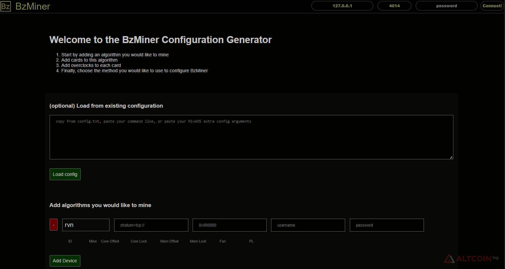
Task: Click the Connect! button
Action: [x=492, y=6]
